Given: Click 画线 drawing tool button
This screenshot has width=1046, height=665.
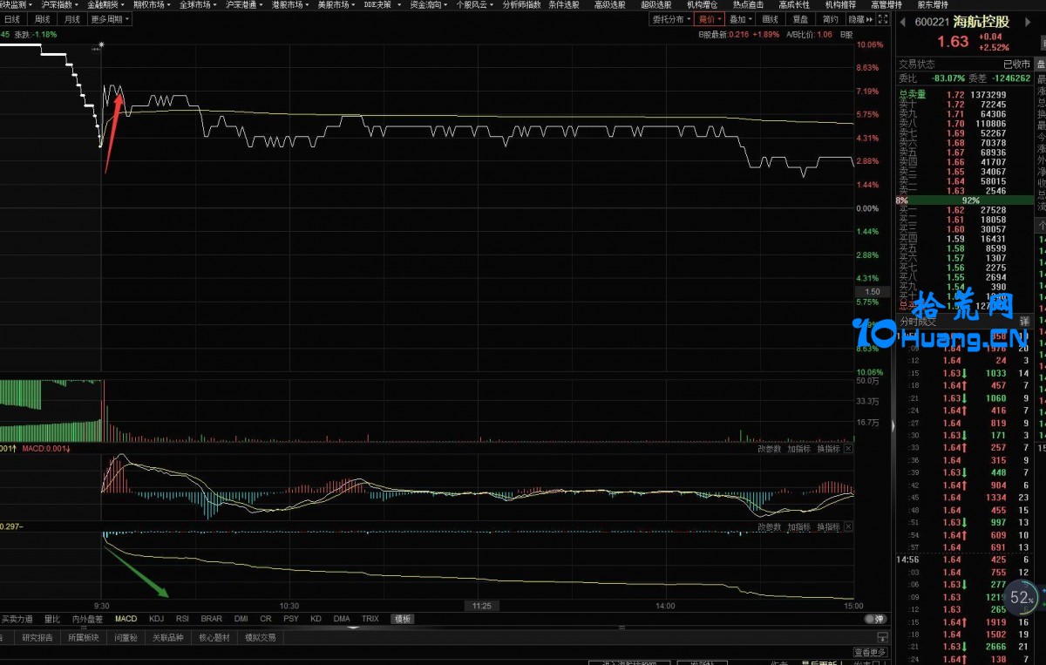Looking at the screenshot, I should pos(771,19).
